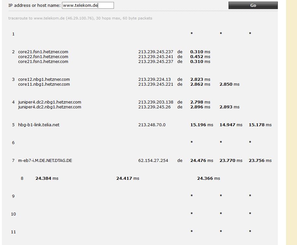The height and width of the screenshot is (245, 297).
Task: Click the Go button
Action: coord(253,5)
